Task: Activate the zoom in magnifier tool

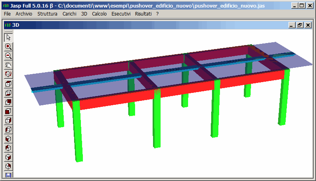Action: tap(8, 47)
